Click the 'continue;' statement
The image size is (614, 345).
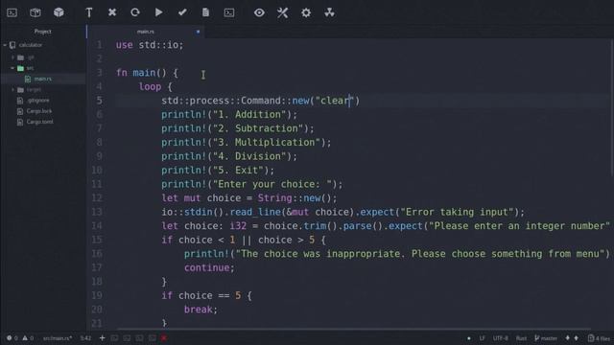(209, 267)
